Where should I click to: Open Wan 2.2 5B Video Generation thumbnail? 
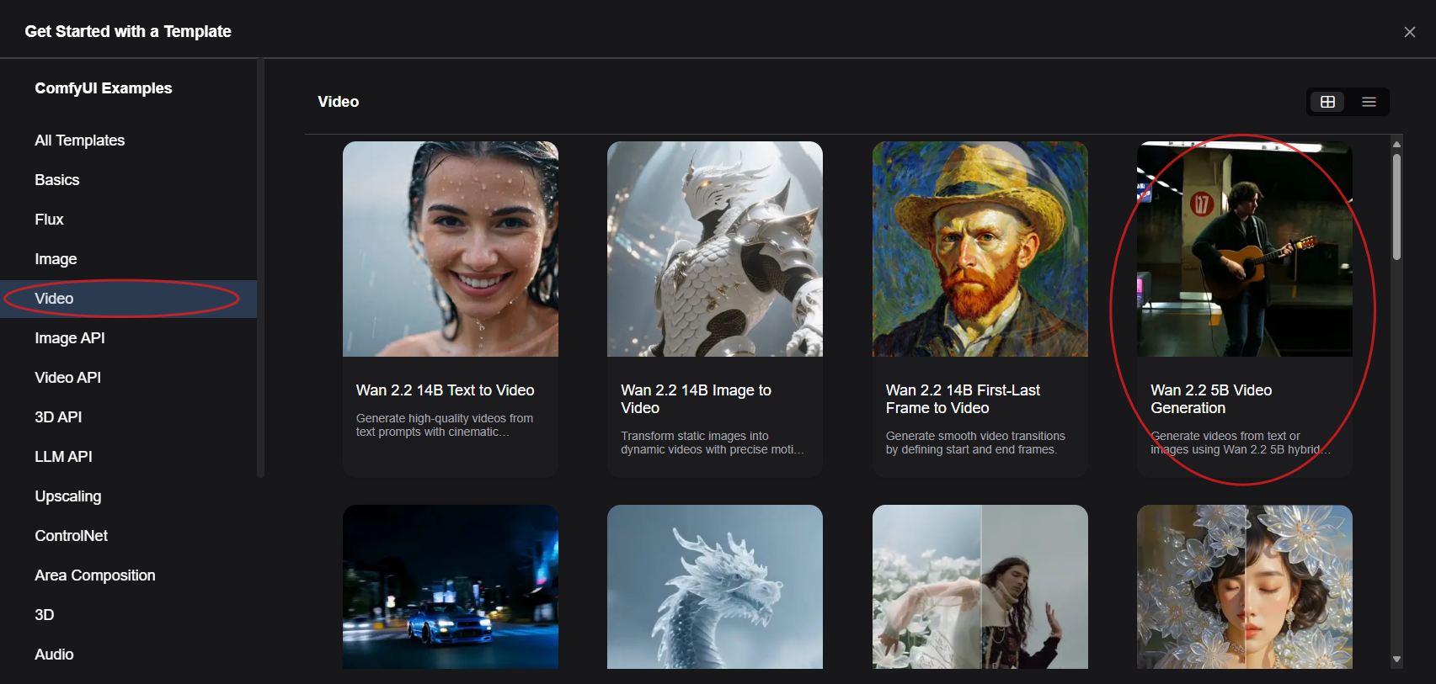pos(1245,249)
